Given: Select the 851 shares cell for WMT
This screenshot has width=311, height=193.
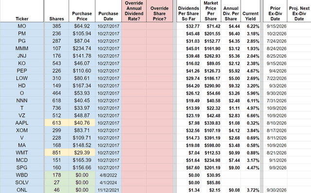Looking at the screenshot, I should (x=56, y=153).
